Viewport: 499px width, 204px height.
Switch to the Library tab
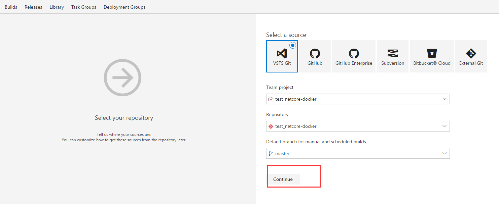[57, 7]
